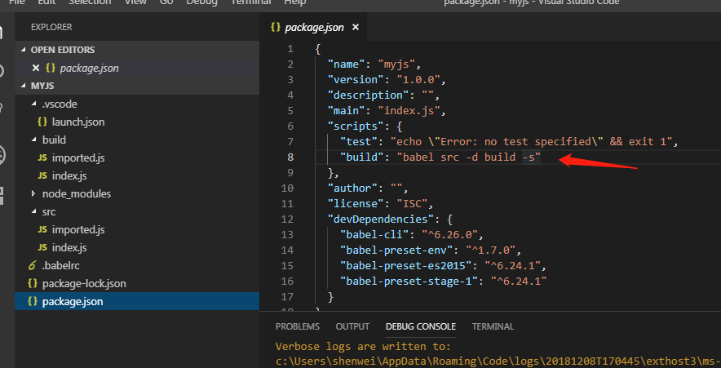The image size is (721, 368).
Task: Open package-lock.json in the explorer
Action: click(x=137, y=283)
